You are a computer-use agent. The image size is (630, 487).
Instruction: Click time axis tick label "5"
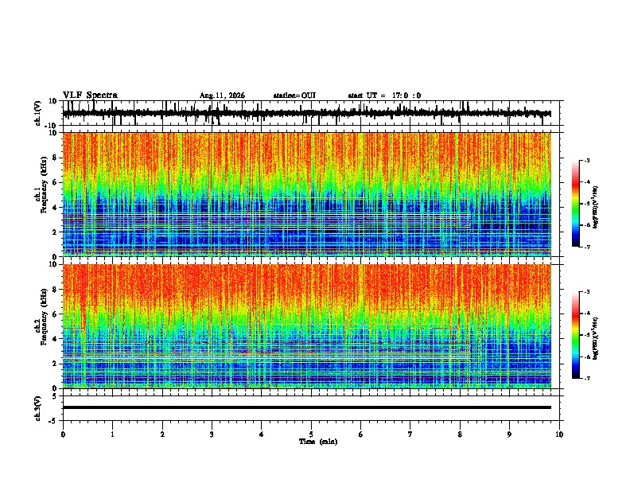pos(311,434)
